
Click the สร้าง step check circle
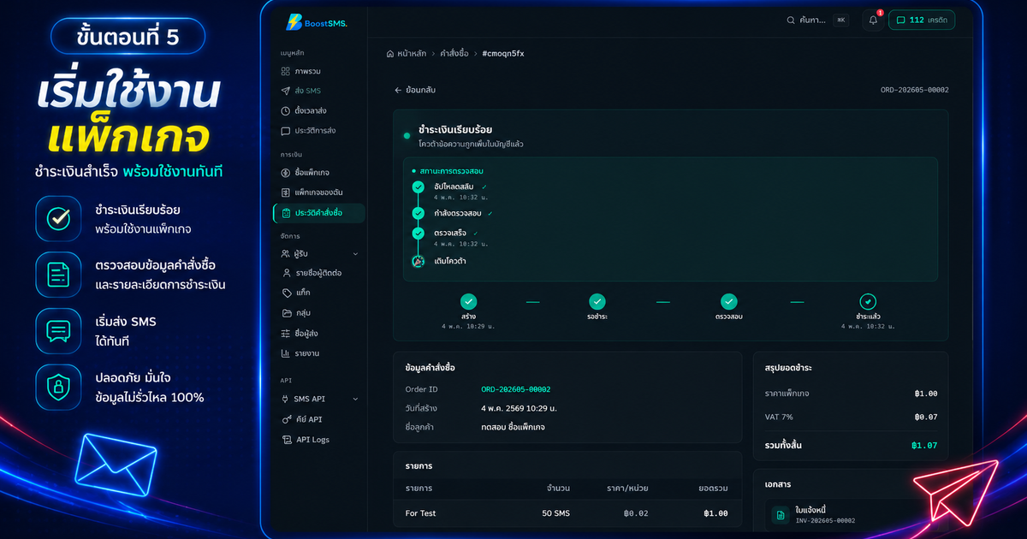click(x=468, y=301)
